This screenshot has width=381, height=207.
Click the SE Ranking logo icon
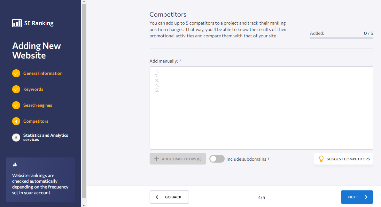tap(17, 23)
